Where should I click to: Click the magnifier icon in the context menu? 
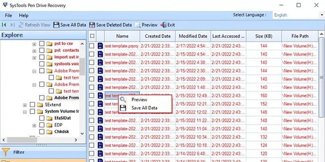tap(123, 100)
